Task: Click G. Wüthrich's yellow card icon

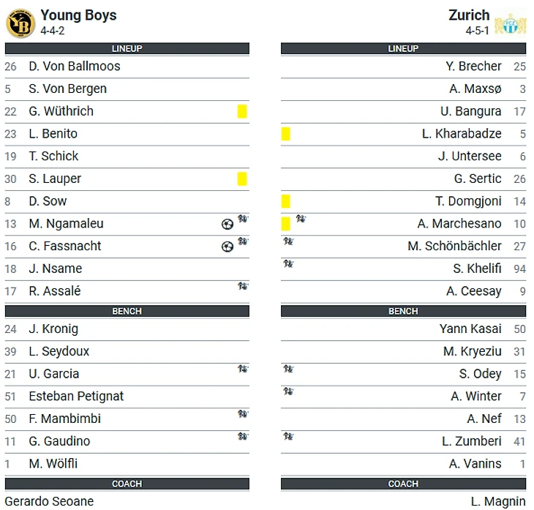Action: 242,111
